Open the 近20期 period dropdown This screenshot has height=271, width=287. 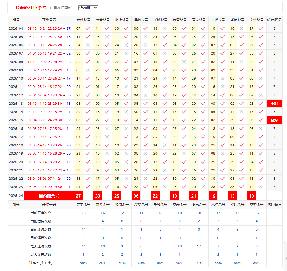tap(88, 8)
